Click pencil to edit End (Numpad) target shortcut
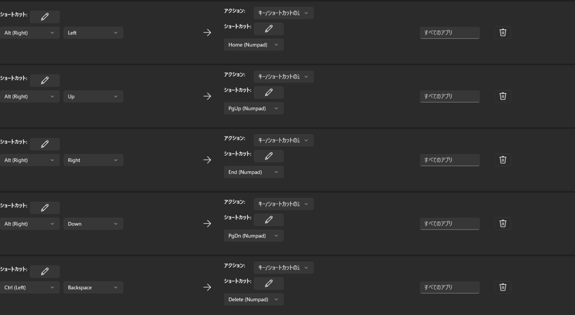 click(268, 156)
